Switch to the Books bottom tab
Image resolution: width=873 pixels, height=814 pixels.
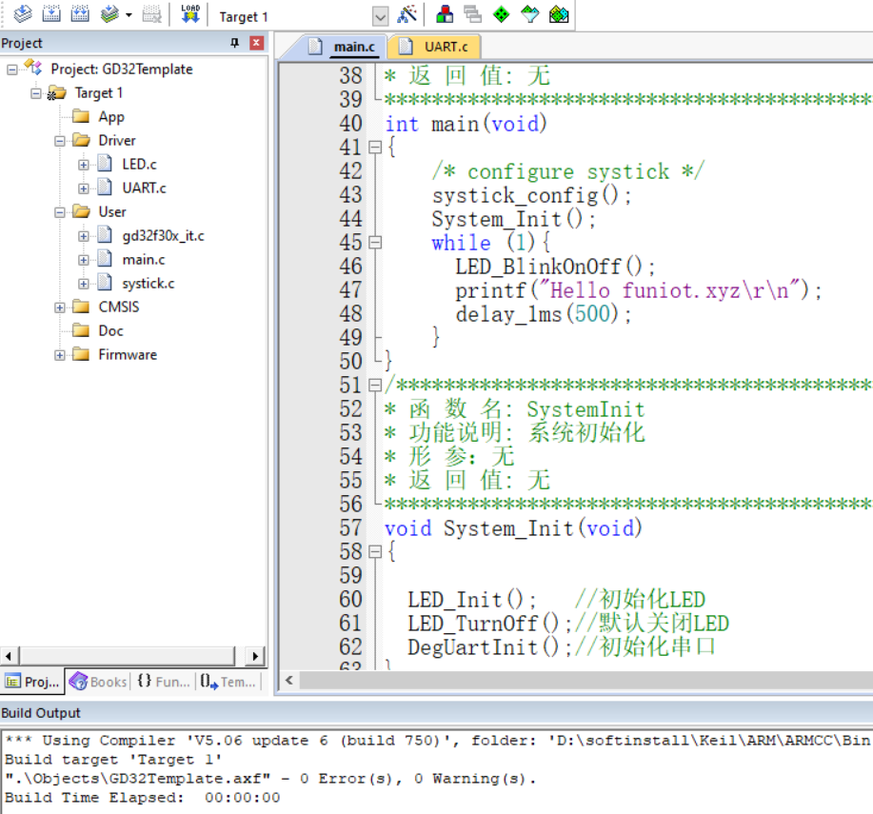(x=99, y=682)
